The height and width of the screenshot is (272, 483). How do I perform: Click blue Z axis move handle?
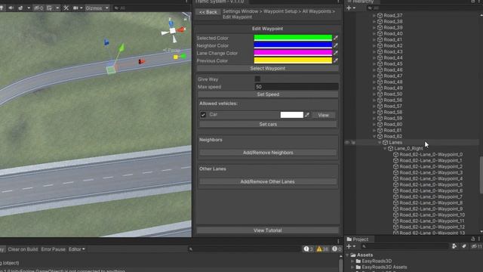click(x=106, y=42)
